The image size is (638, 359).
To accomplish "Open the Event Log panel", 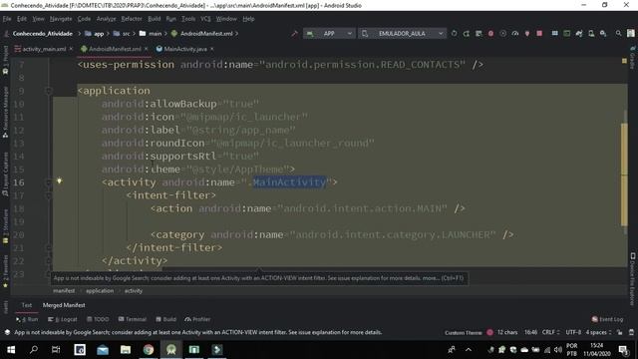I will (607, 319).
